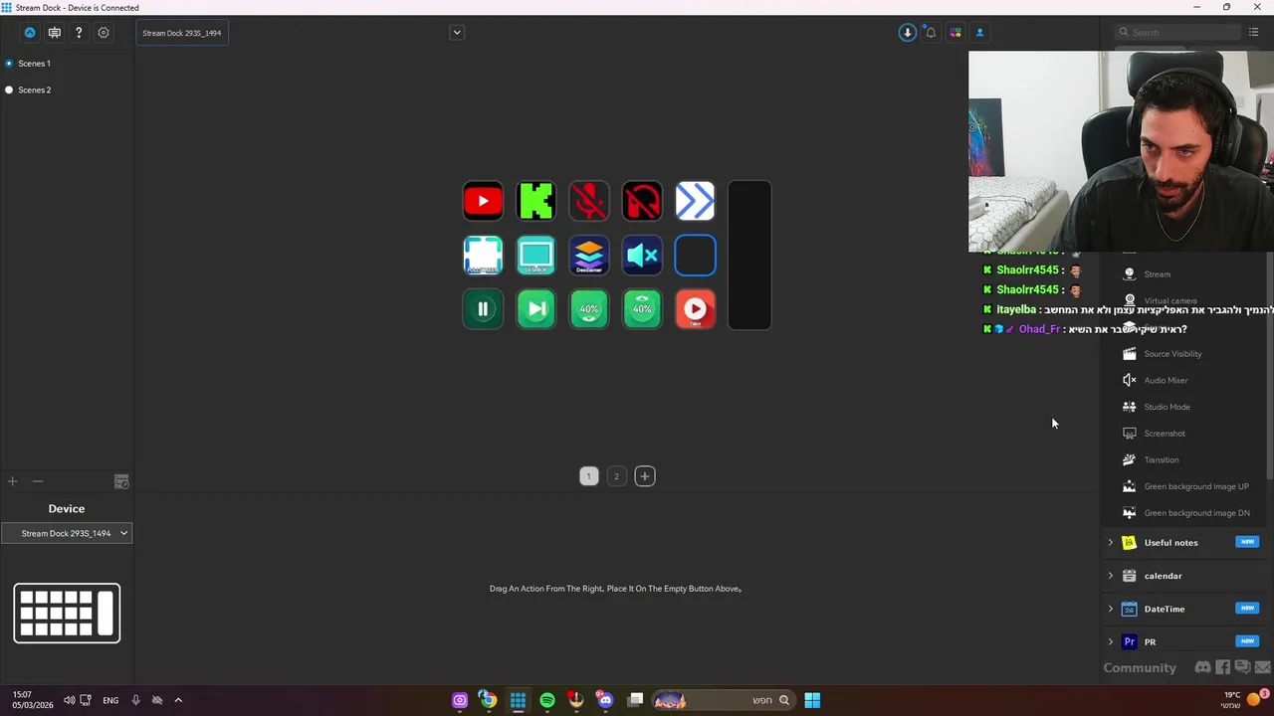This screenshot has height=716, width=1274.
Task: Open the Community forum chat icon
Action: coord(1242,667)
